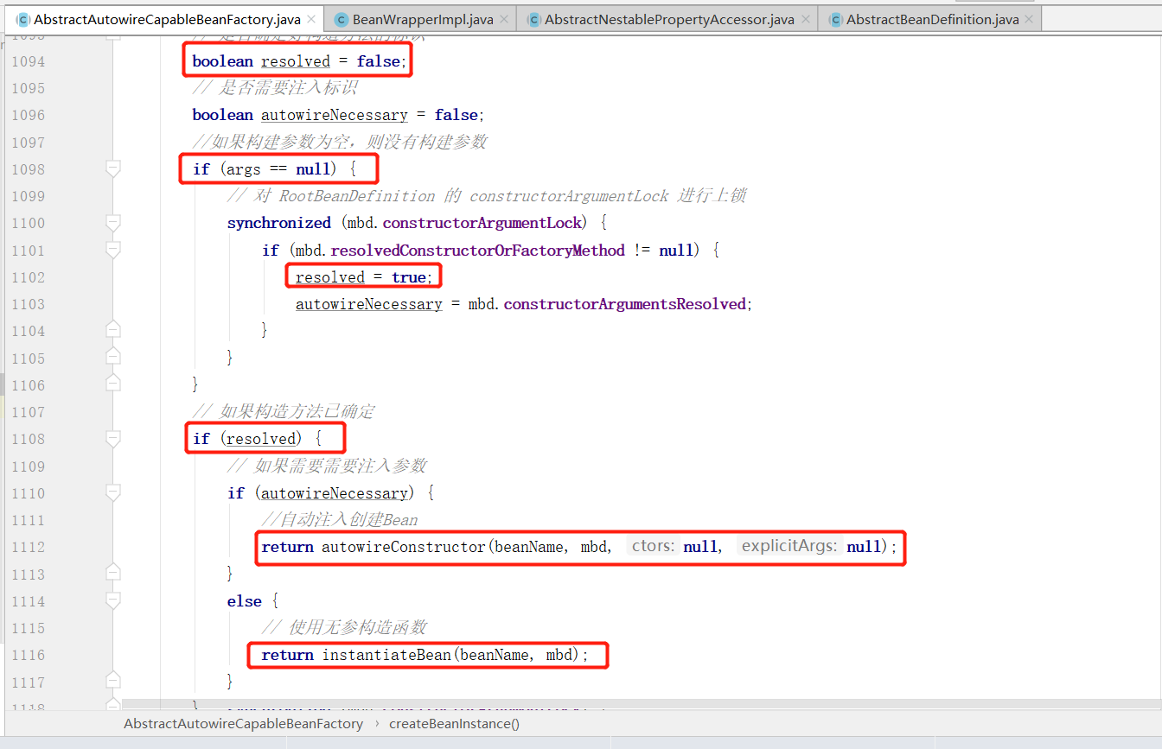
Task: Click line number 1102 in the gutter
Action: pyautogui.click(x=28, y=277)
